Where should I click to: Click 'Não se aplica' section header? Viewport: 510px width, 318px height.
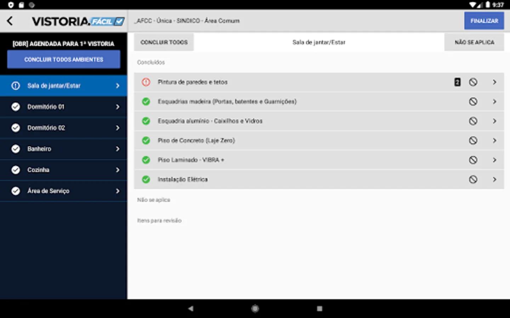pyautogui.click(x=154, y=200)
